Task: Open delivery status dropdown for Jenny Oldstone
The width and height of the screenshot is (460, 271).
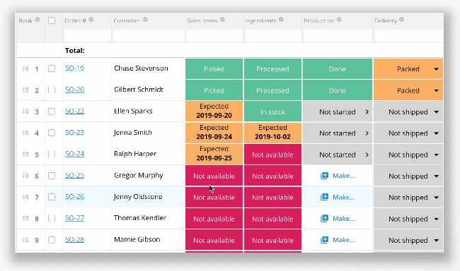Action: click(x=436, y=198)
